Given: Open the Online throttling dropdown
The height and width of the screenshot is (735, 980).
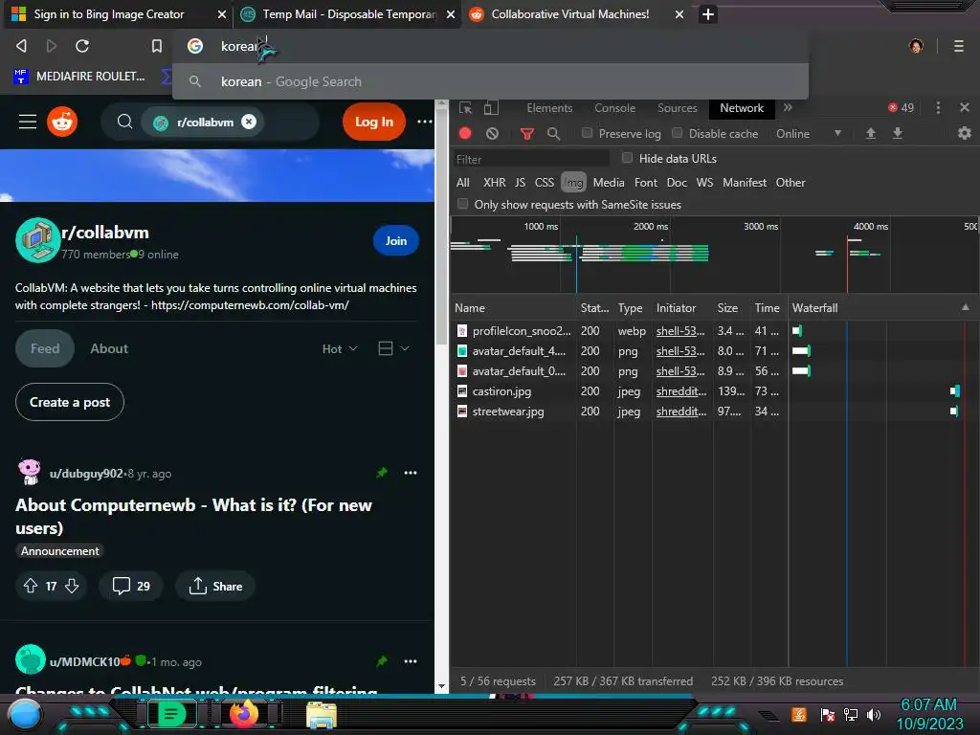Looking at the screenshot, I should coord(808,133).
